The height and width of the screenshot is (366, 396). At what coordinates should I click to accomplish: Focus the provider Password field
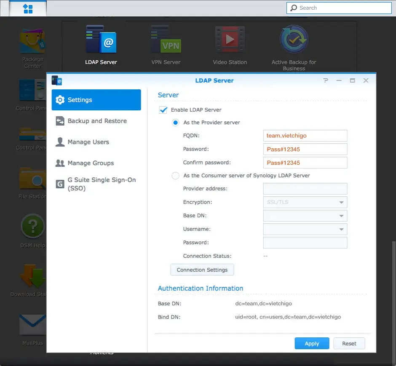305,149
